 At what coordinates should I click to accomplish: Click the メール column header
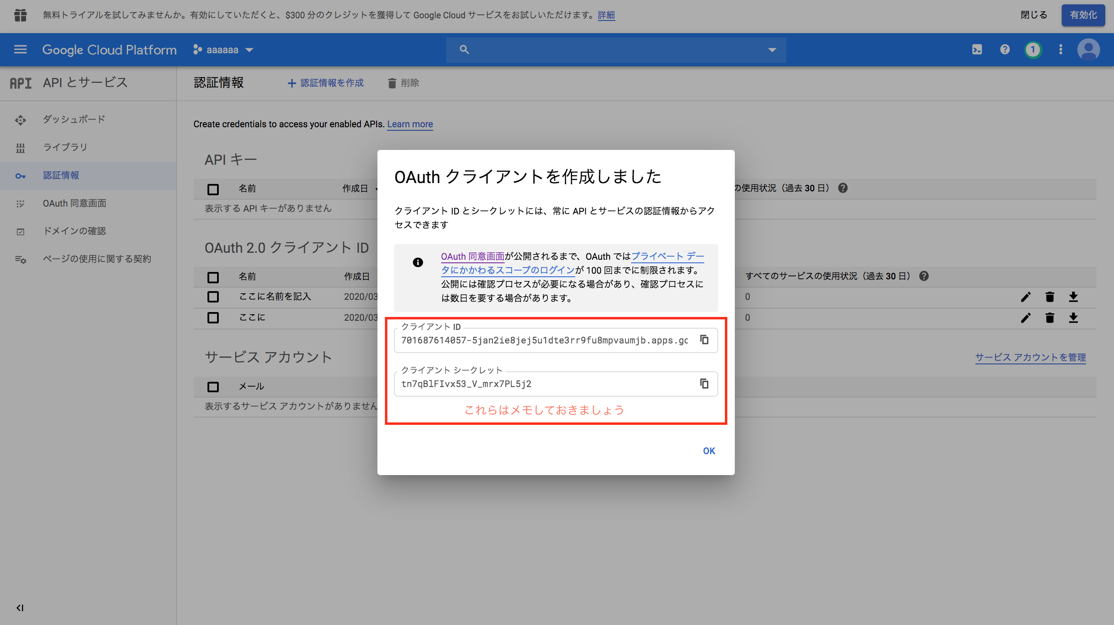click(x=251, y=386)
